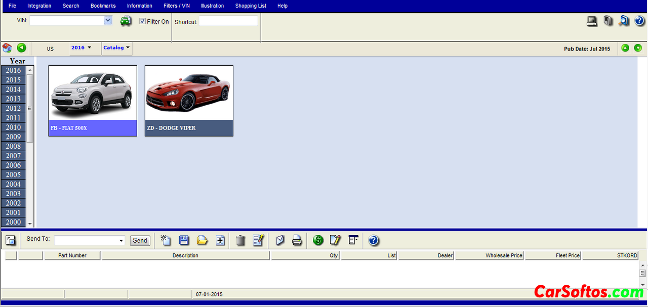The height and width of the screenshot is (307, 648).
Task: Click the green car VIN details icon
Action: click(126, 21)
